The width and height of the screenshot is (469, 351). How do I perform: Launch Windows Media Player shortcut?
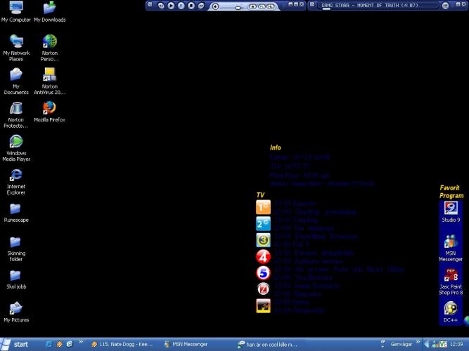coord(16,148)
